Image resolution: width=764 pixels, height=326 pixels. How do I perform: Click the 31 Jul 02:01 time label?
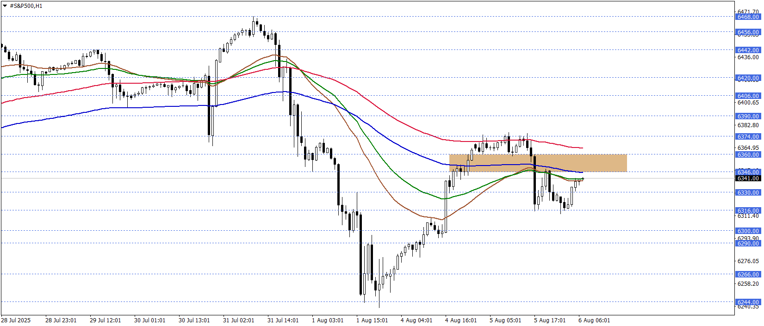(x=239, y=320)
